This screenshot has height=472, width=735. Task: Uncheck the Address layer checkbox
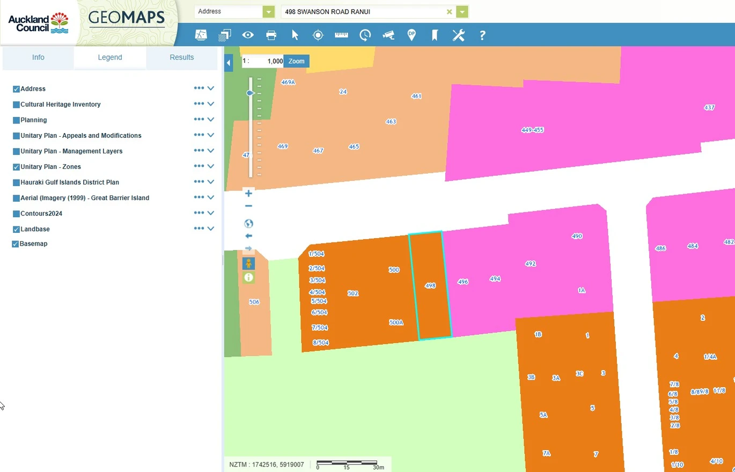(x=16, y=89)
